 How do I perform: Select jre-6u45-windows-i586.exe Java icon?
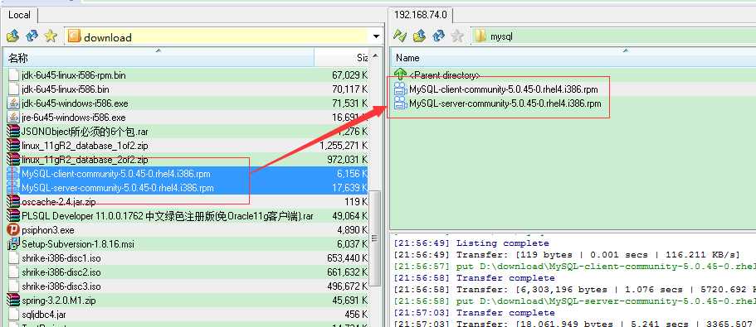(x=13, y=118)
